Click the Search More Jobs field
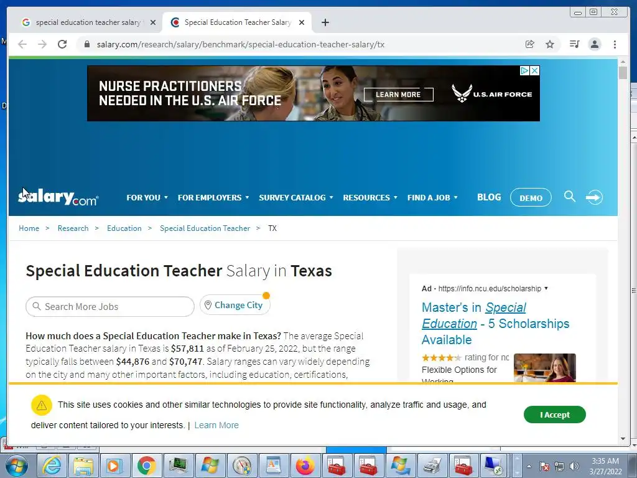 pyautogui.click(x=110, y=306)
